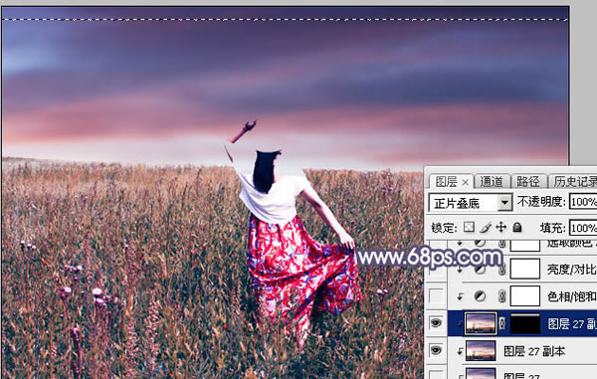Click the lock all padlock icon
597x379 pixels.
pyautogui.click(x=516, y=228)
